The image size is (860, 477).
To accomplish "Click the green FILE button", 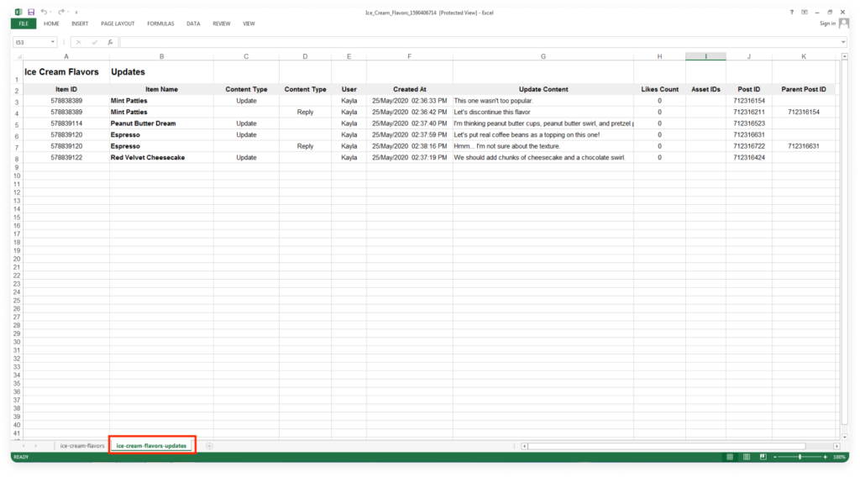I will pyautogui.click(x=23, y=24).
